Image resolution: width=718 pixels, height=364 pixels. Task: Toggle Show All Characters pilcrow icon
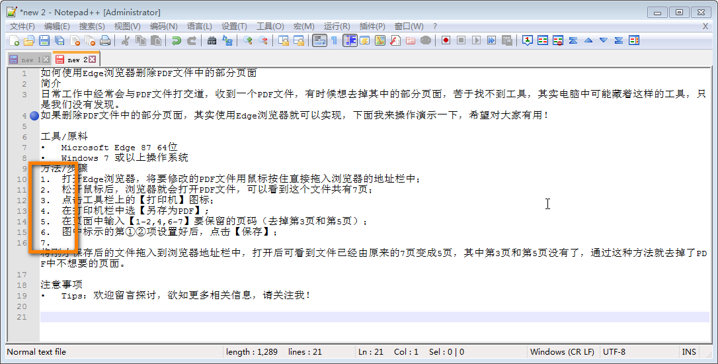point(335,40)
